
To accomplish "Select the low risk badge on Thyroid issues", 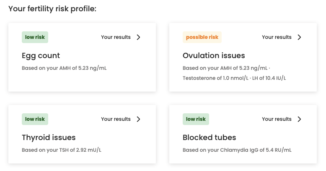I will pos(35,119).
